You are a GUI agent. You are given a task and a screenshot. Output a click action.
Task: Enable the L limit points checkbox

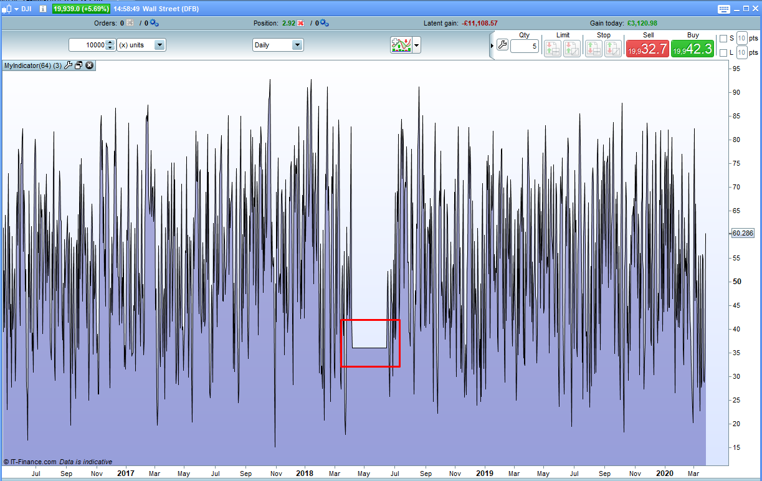(x=723, y=53)
